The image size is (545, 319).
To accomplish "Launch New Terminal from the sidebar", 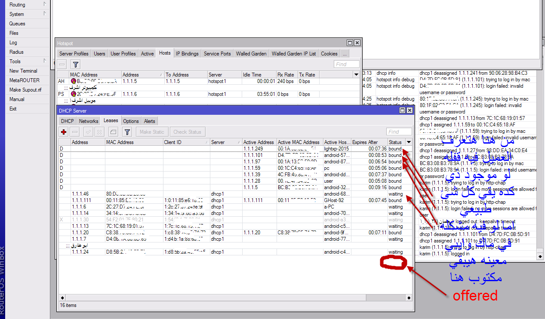I will [x=23, y=71].
